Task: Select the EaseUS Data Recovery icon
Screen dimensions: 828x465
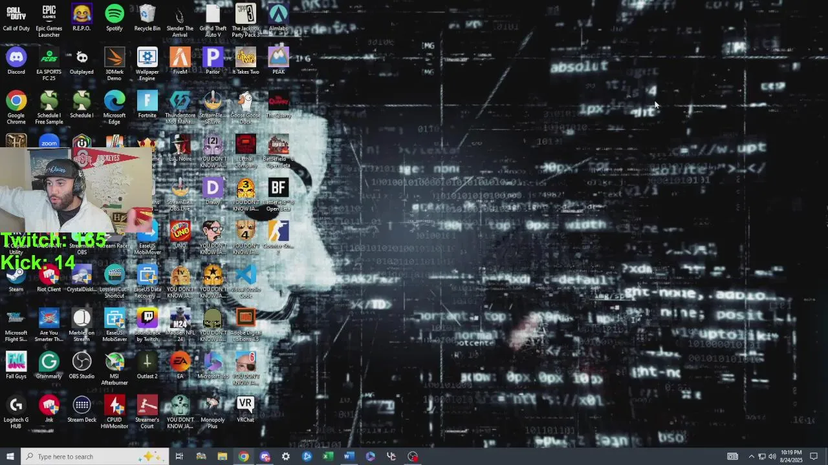Action: pyautogui.click(x=147, y=281)
